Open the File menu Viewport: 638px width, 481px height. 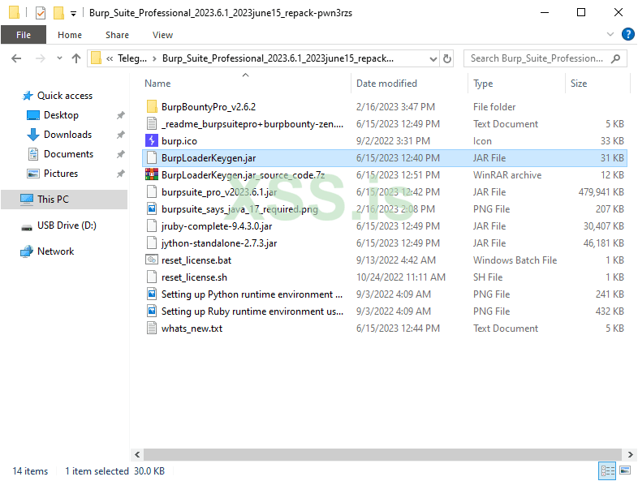click(24, 35)
